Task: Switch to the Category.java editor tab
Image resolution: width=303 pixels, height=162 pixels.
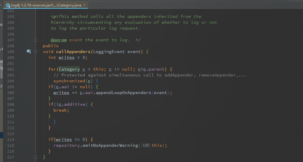Action: (x=46, y=5)
